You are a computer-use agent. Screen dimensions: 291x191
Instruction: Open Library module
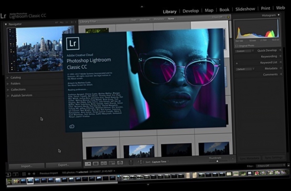click(x=170, y=12)
